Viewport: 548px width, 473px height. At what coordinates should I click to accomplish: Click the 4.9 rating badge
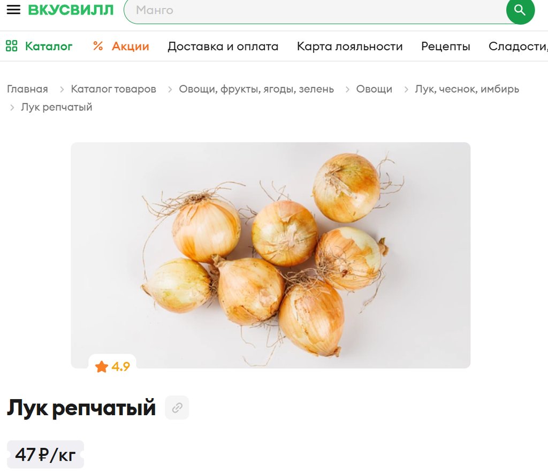click(x=112, y=367)
